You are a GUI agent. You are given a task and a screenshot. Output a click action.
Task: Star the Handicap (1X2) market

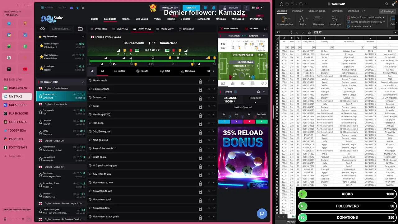209,114
